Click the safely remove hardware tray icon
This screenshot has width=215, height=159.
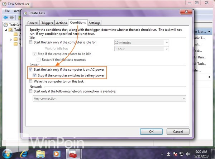[168, 154]
